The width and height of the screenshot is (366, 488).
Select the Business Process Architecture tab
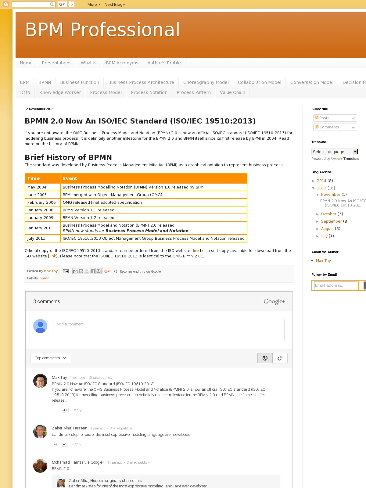pos(141,82)
